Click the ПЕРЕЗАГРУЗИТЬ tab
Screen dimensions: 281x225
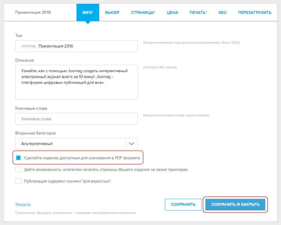(x=255, y=13)
